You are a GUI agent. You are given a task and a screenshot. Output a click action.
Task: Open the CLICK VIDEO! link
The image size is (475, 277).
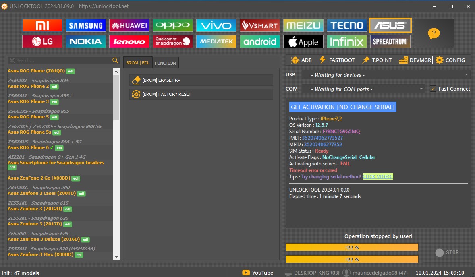pyautogui.click(x=378, y=176)
